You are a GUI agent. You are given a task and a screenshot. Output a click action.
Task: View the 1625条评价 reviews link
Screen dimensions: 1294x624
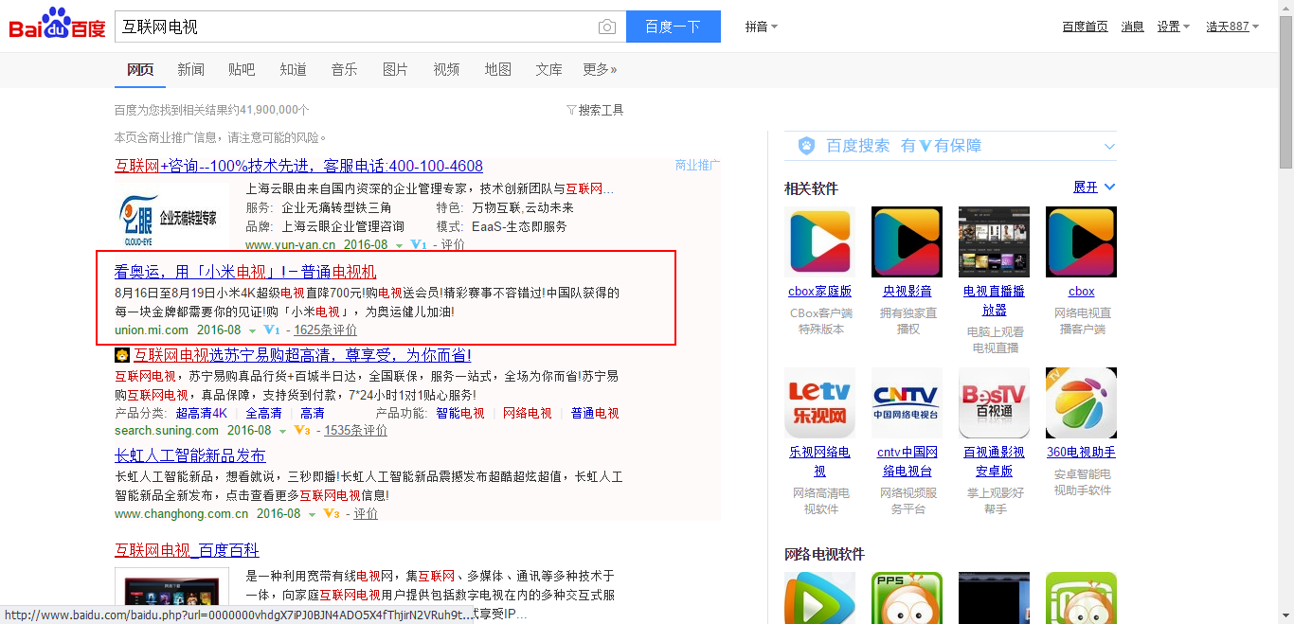tap(325, 330)
